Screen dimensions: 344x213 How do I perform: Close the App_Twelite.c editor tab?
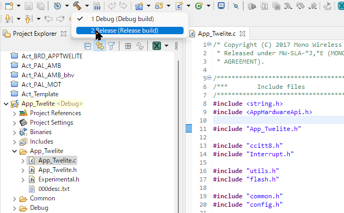tap(242, 34)
